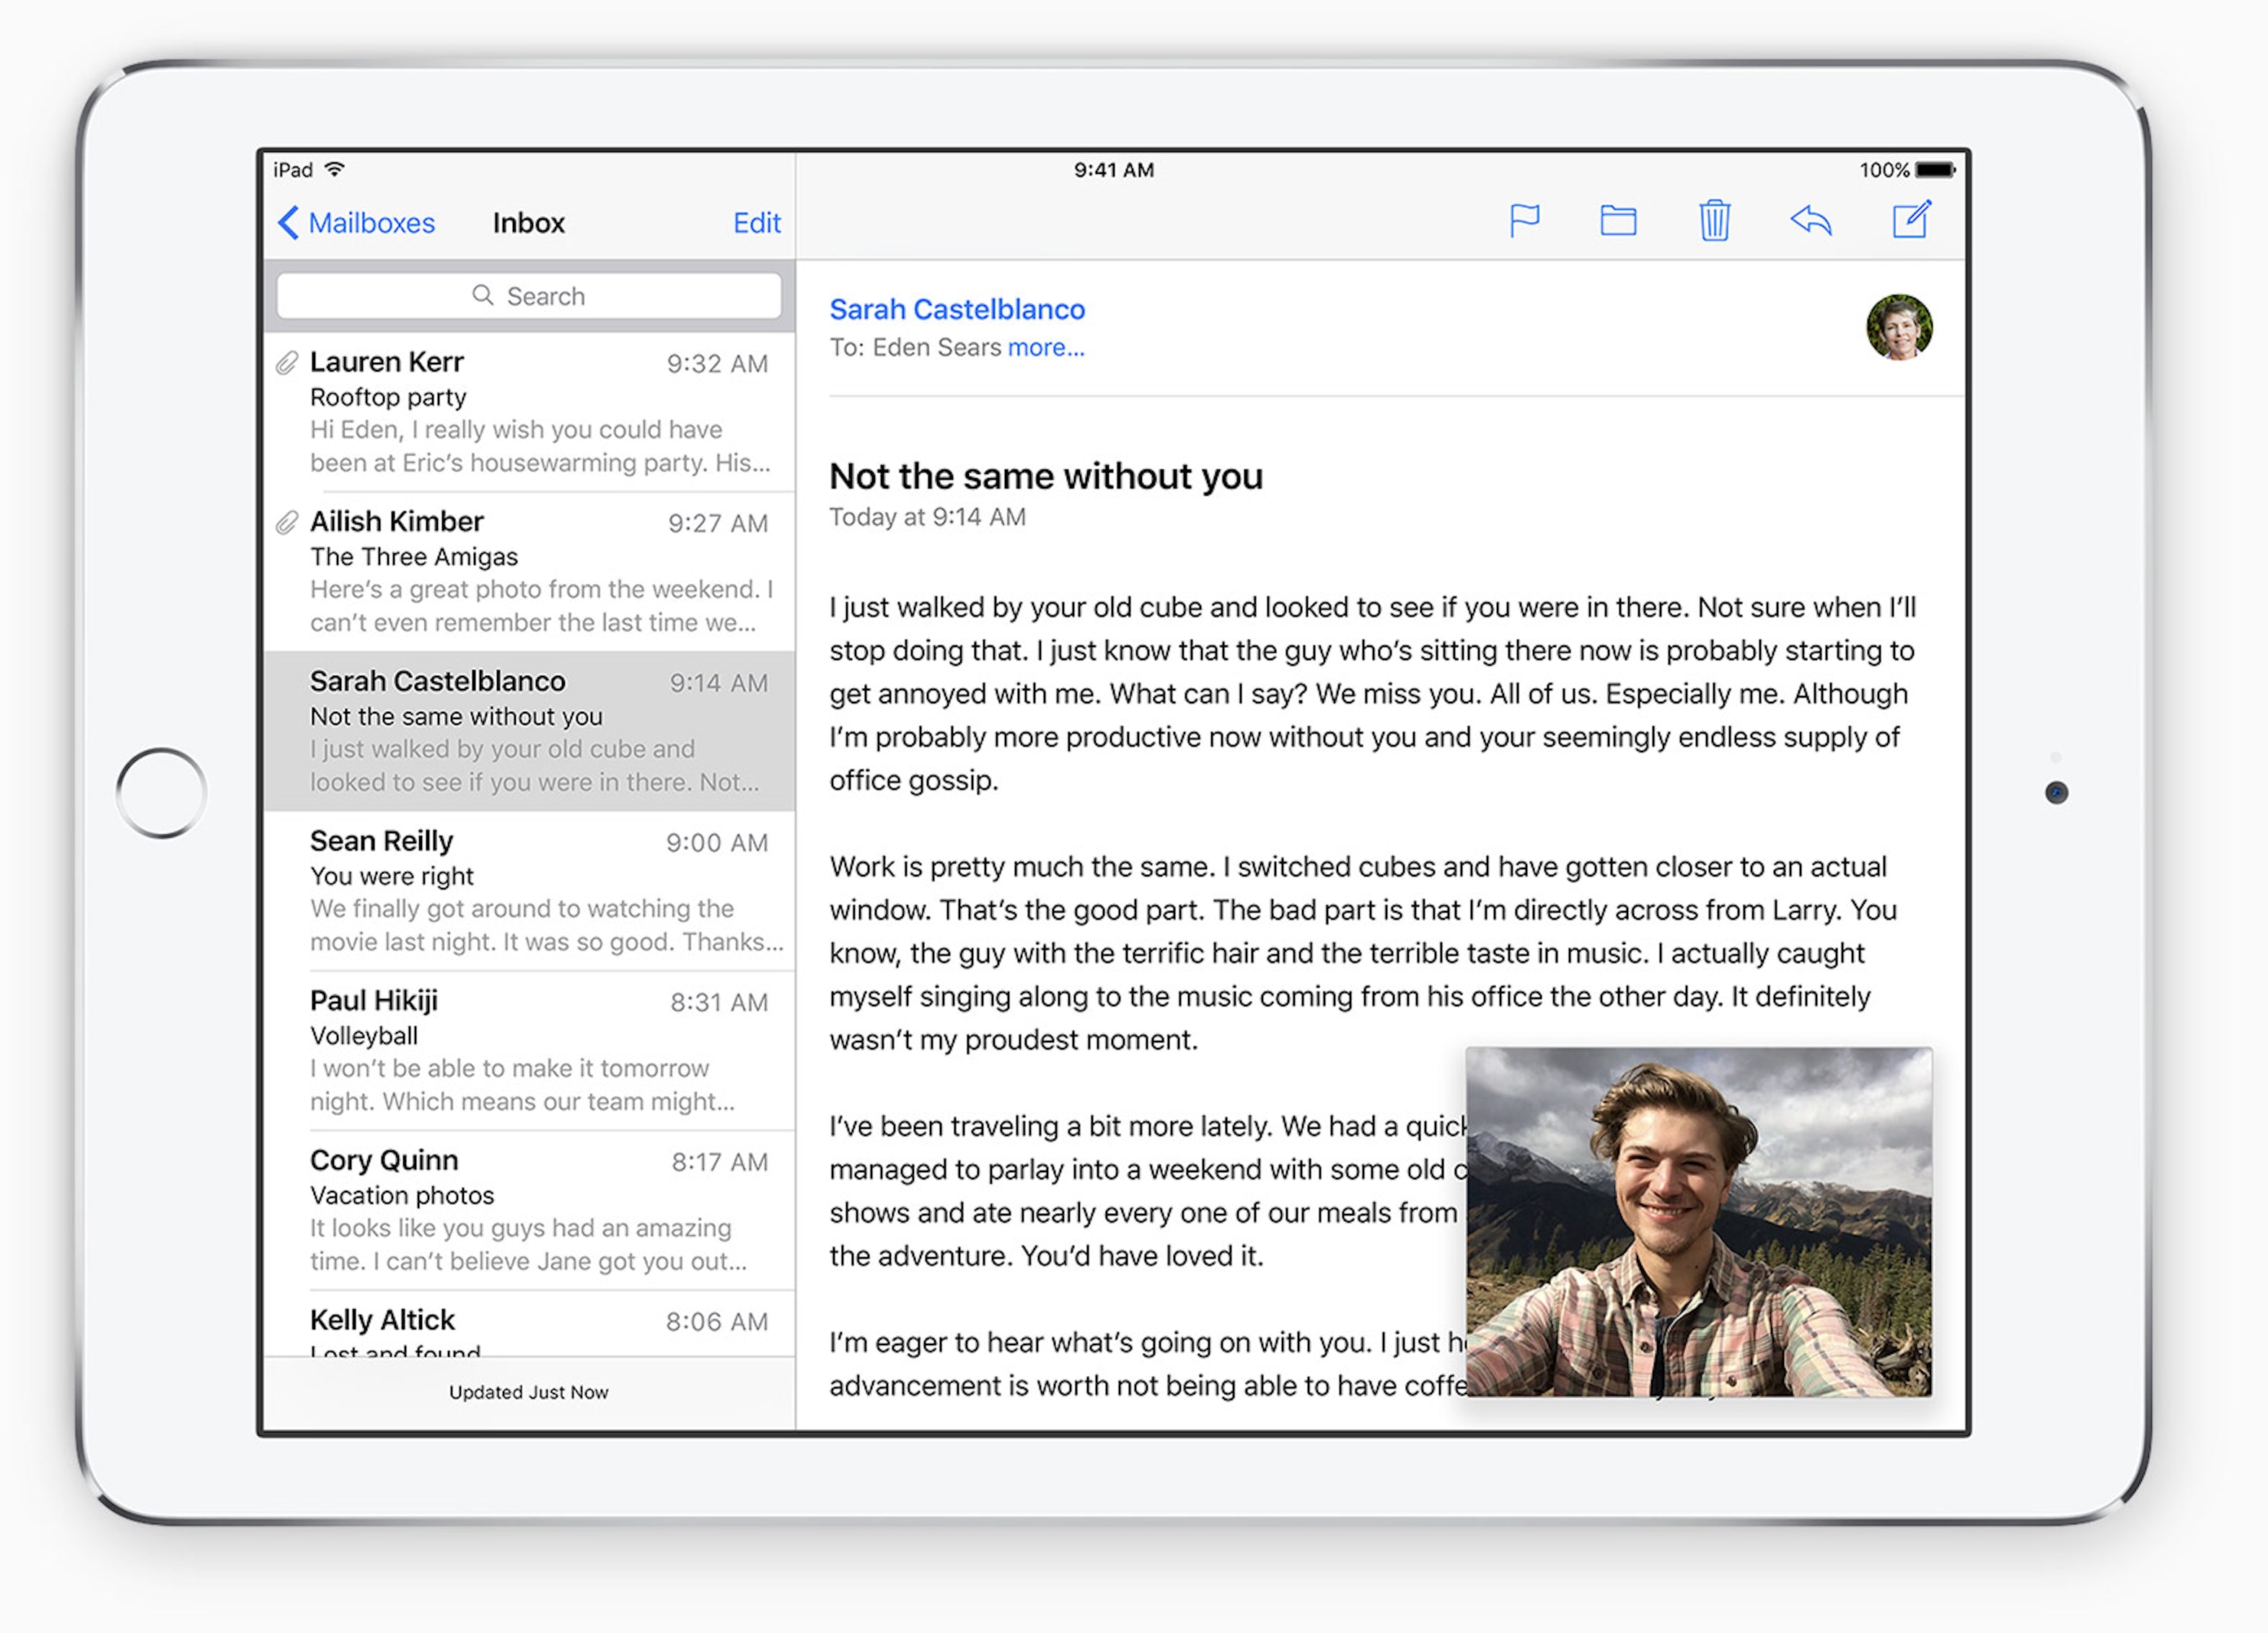Move message using the folder icon
Screen dimensions: 2268x1633
[1618, 220]
